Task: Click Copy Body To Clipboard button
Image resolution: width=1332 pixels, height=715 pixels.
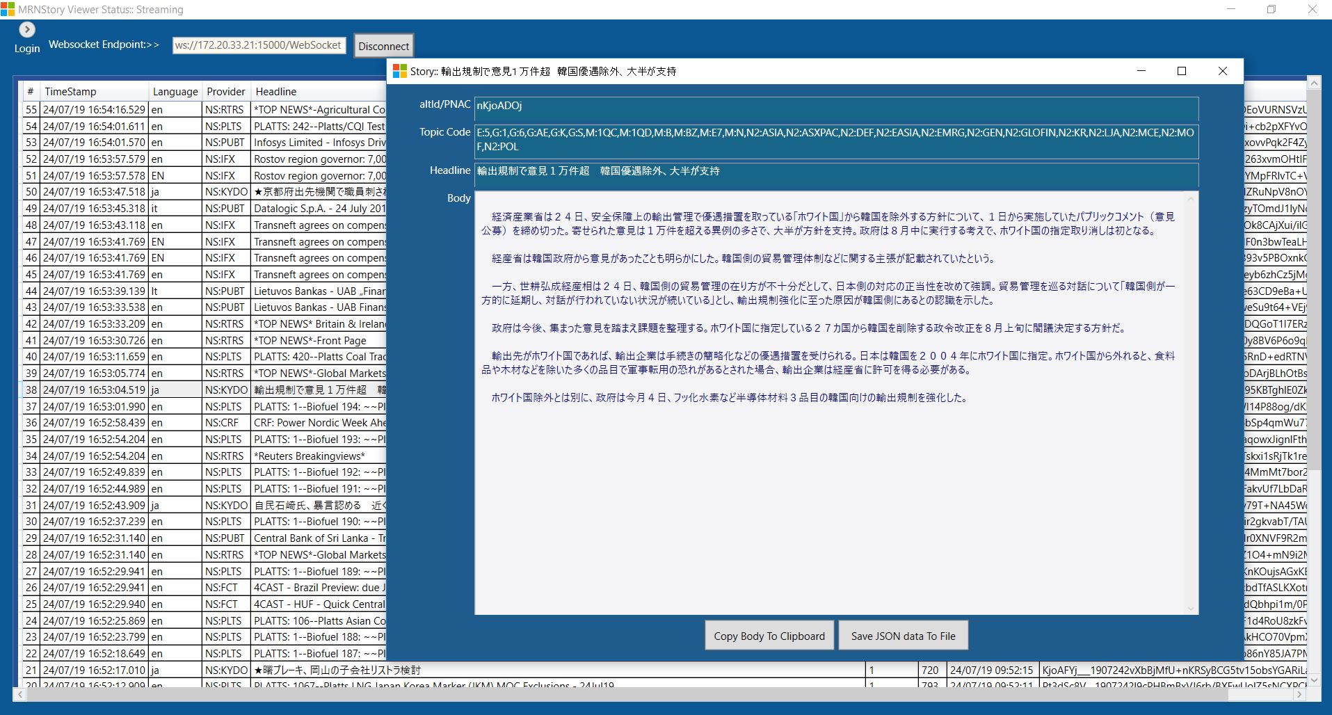Action: click(x=769, y=636)
